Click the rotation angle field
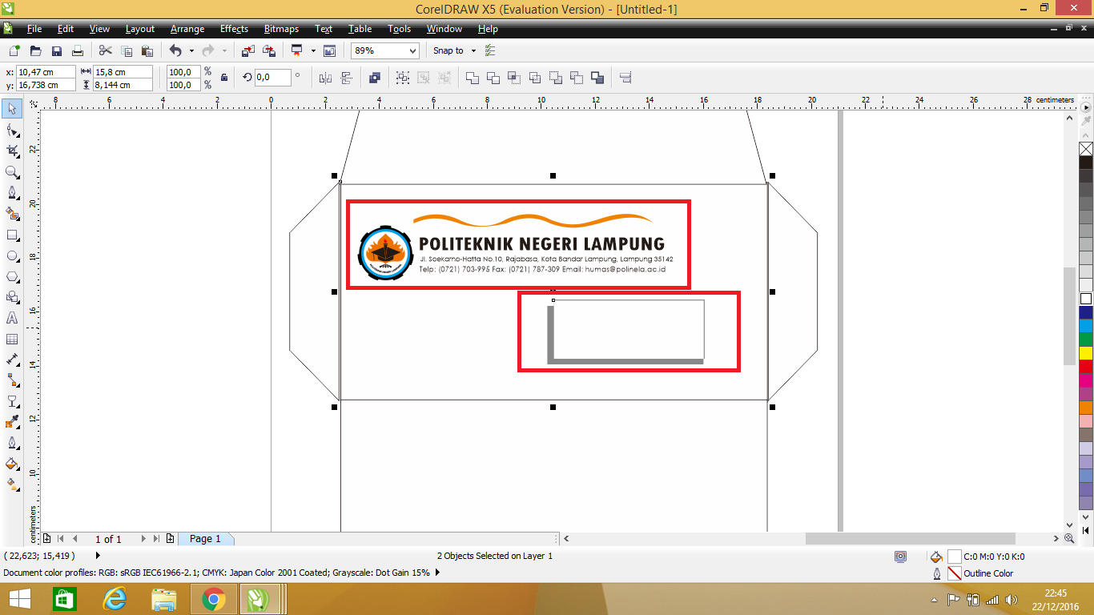 [x=273, y=78]
